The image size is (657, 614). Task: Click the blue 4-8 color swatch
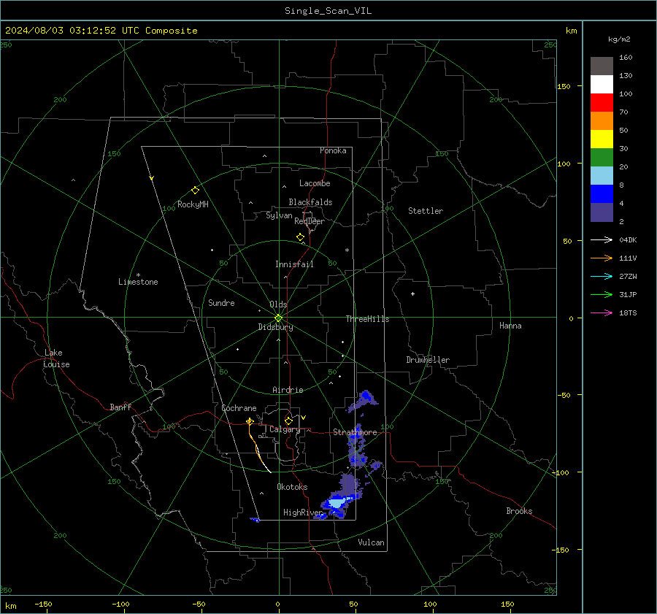point(602,194)
